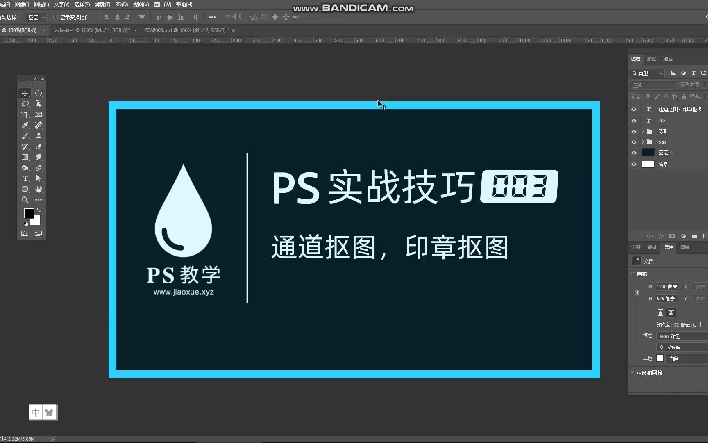Enable the 显示变换控件 checkbox
The image size is (708, 443).
(x=56, y=17)
